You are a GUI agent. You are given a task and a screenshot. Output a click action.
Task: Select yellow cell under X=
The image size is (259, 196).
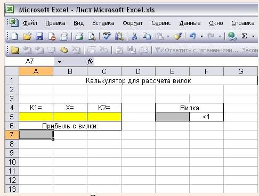[x=70, y=117]
